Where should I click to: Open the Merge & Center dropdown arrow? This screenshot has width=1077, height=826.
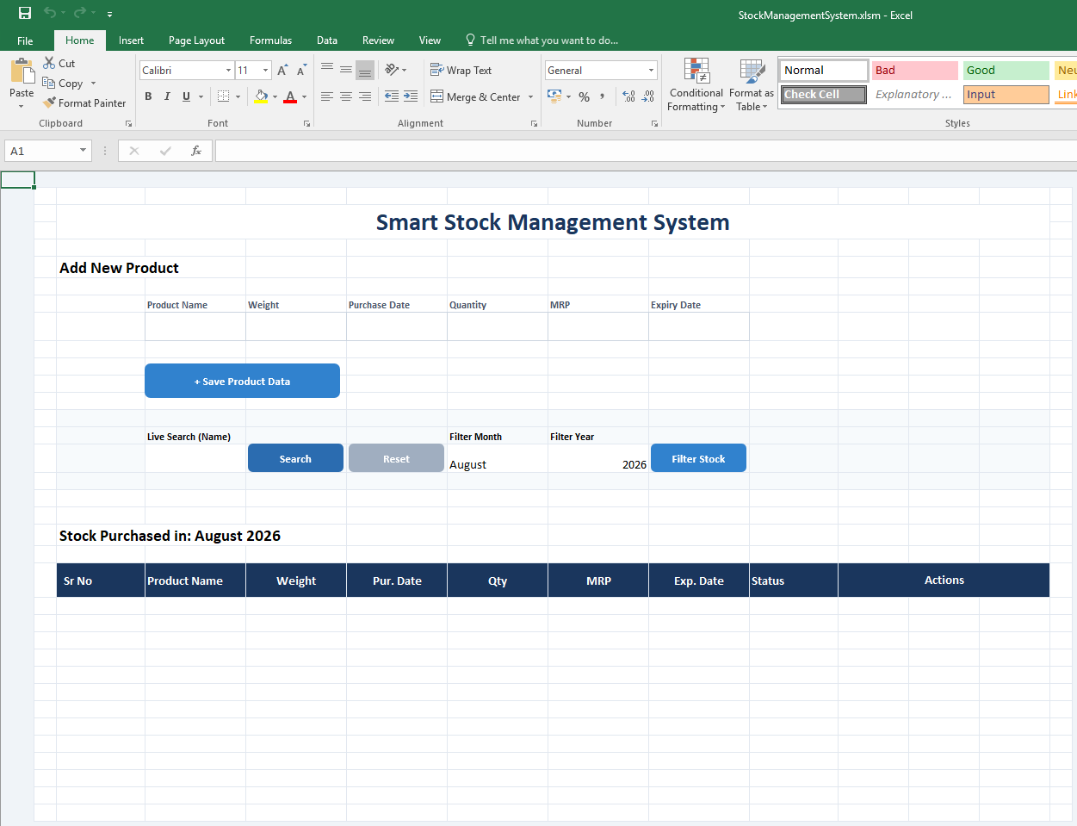[530, 97]
